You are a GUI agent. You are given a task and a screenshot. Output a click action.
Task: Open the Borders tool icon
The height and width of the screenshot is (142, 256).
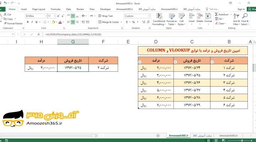coord(45,22)
